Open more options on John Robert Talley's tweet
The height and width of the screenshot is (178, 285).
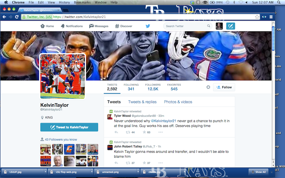[161, 163]
